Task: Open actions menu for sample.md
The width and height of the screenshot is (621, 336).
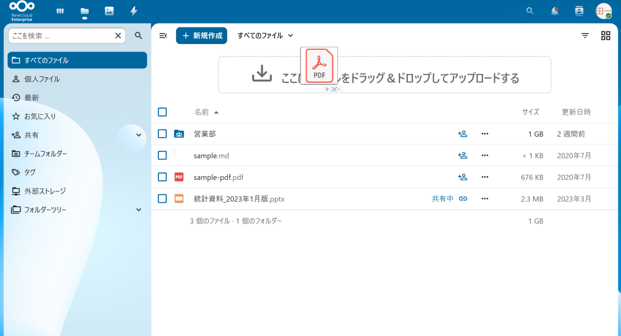Action: click(x=484, y=155)
